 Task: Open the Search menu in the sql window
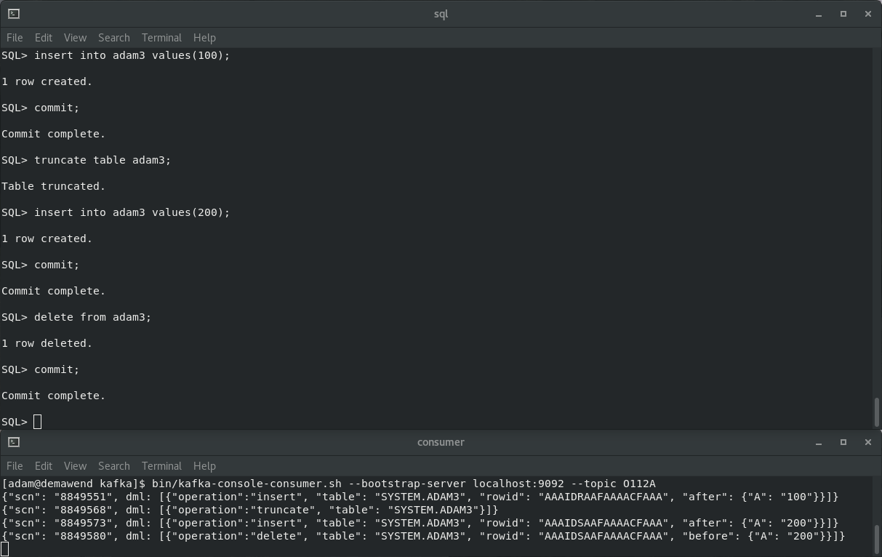(x=113, y=37)
